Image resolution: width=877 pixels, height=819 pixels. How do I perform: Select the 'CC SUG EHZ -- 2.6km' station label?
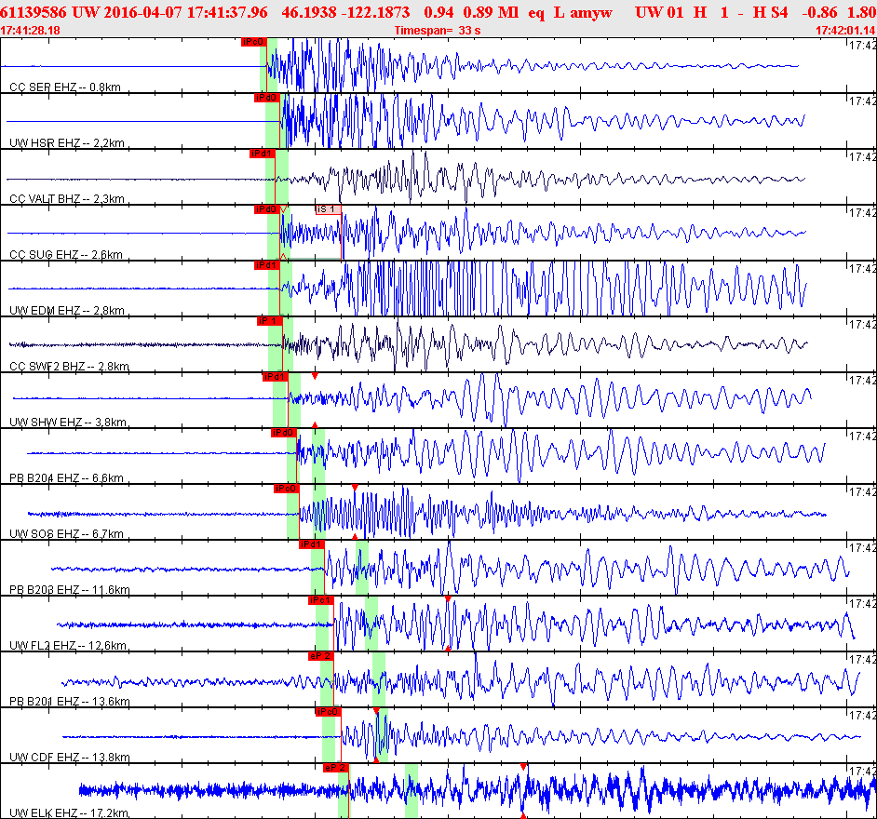pos(66,255)
